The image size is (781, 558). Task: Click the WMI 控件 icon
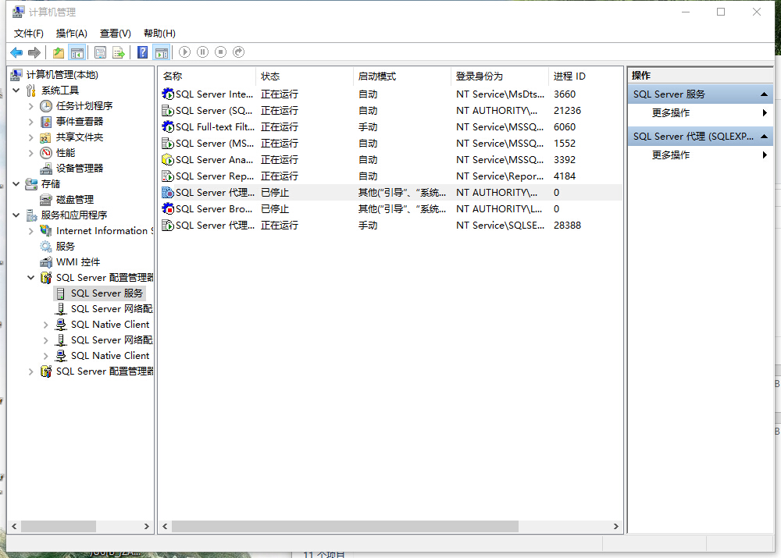point(46,261)
